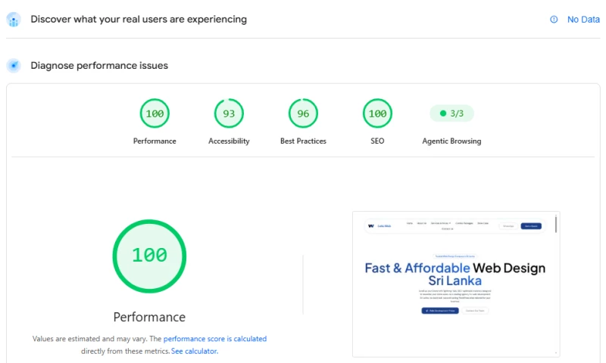Click the website screenshot thumbnail
This screenshot has width=606, height=363.
coord(456,284)
